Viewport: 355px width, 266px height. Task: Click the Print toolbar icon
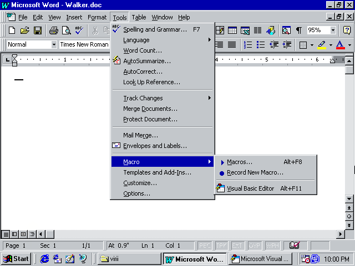pos(54,30)
